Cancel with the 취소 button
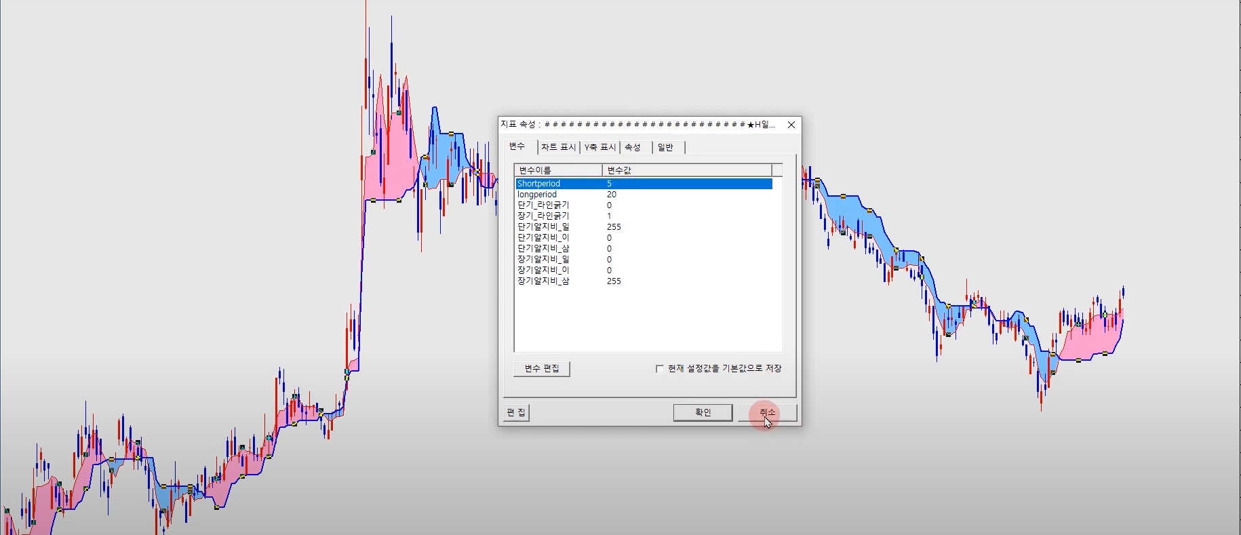1241x535 pixels. click(767, 412)
